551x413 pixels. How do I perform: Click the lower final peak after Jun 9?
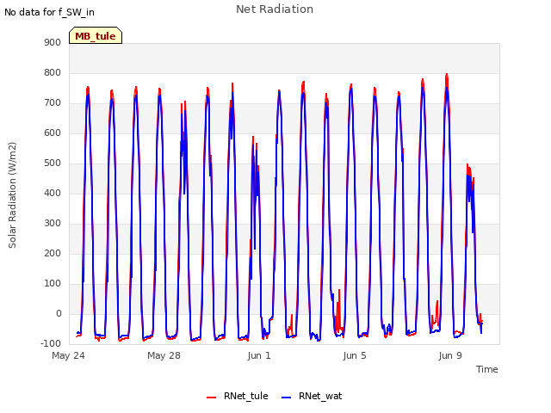[x=467, y=165]
